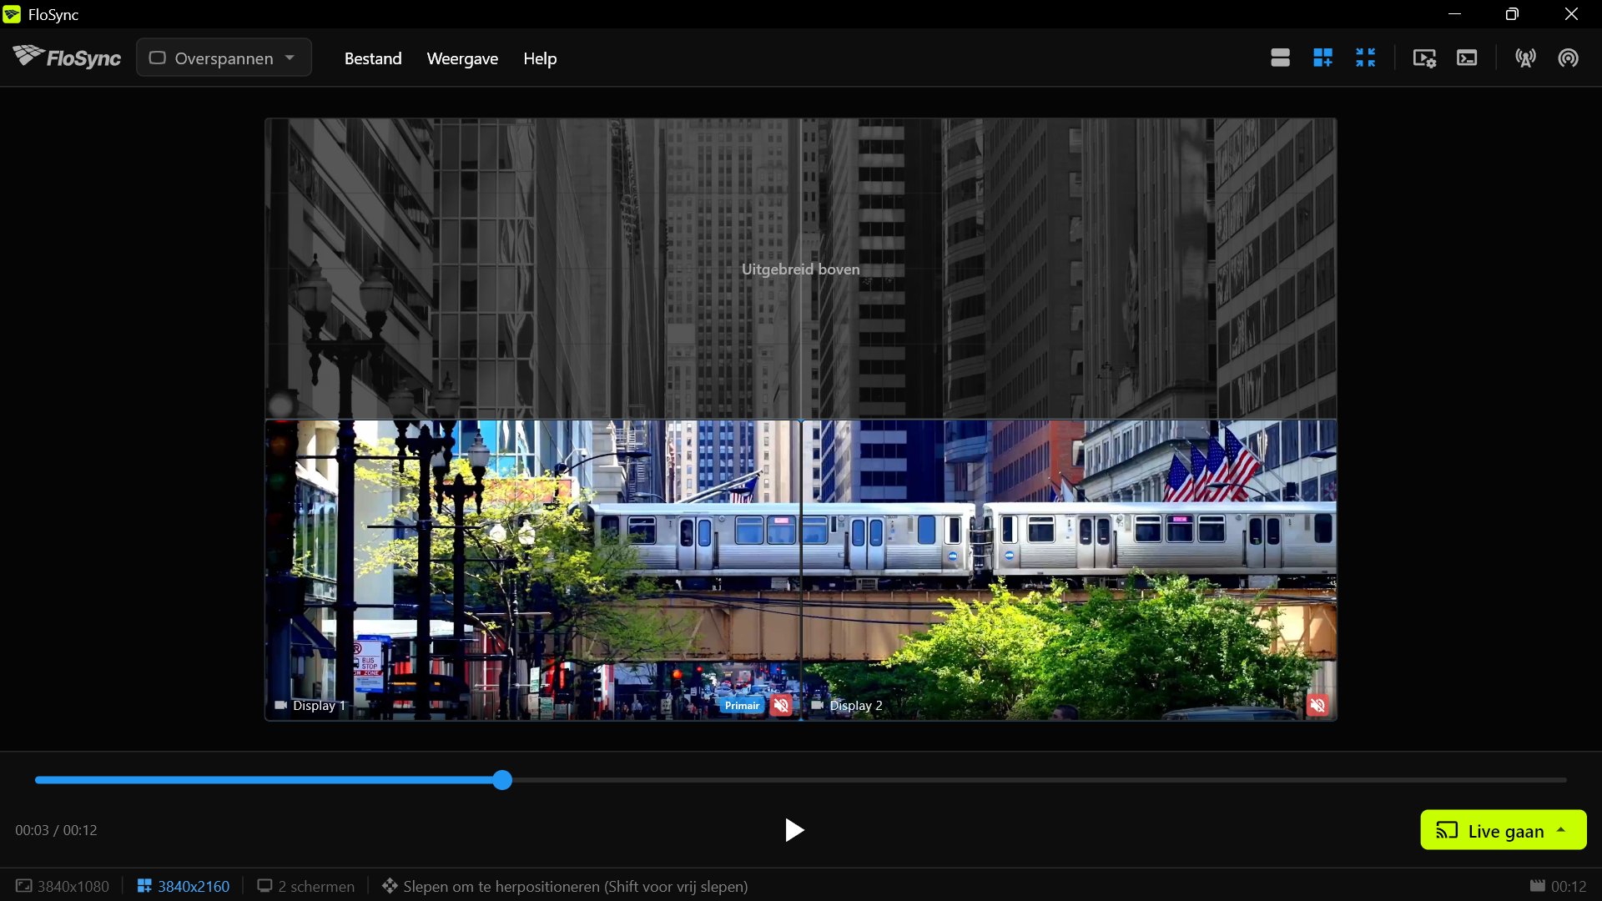The height and width of the screenshot is (901, 1602).
Task: Restore the FloSync window size
Action: (1512, 14)
